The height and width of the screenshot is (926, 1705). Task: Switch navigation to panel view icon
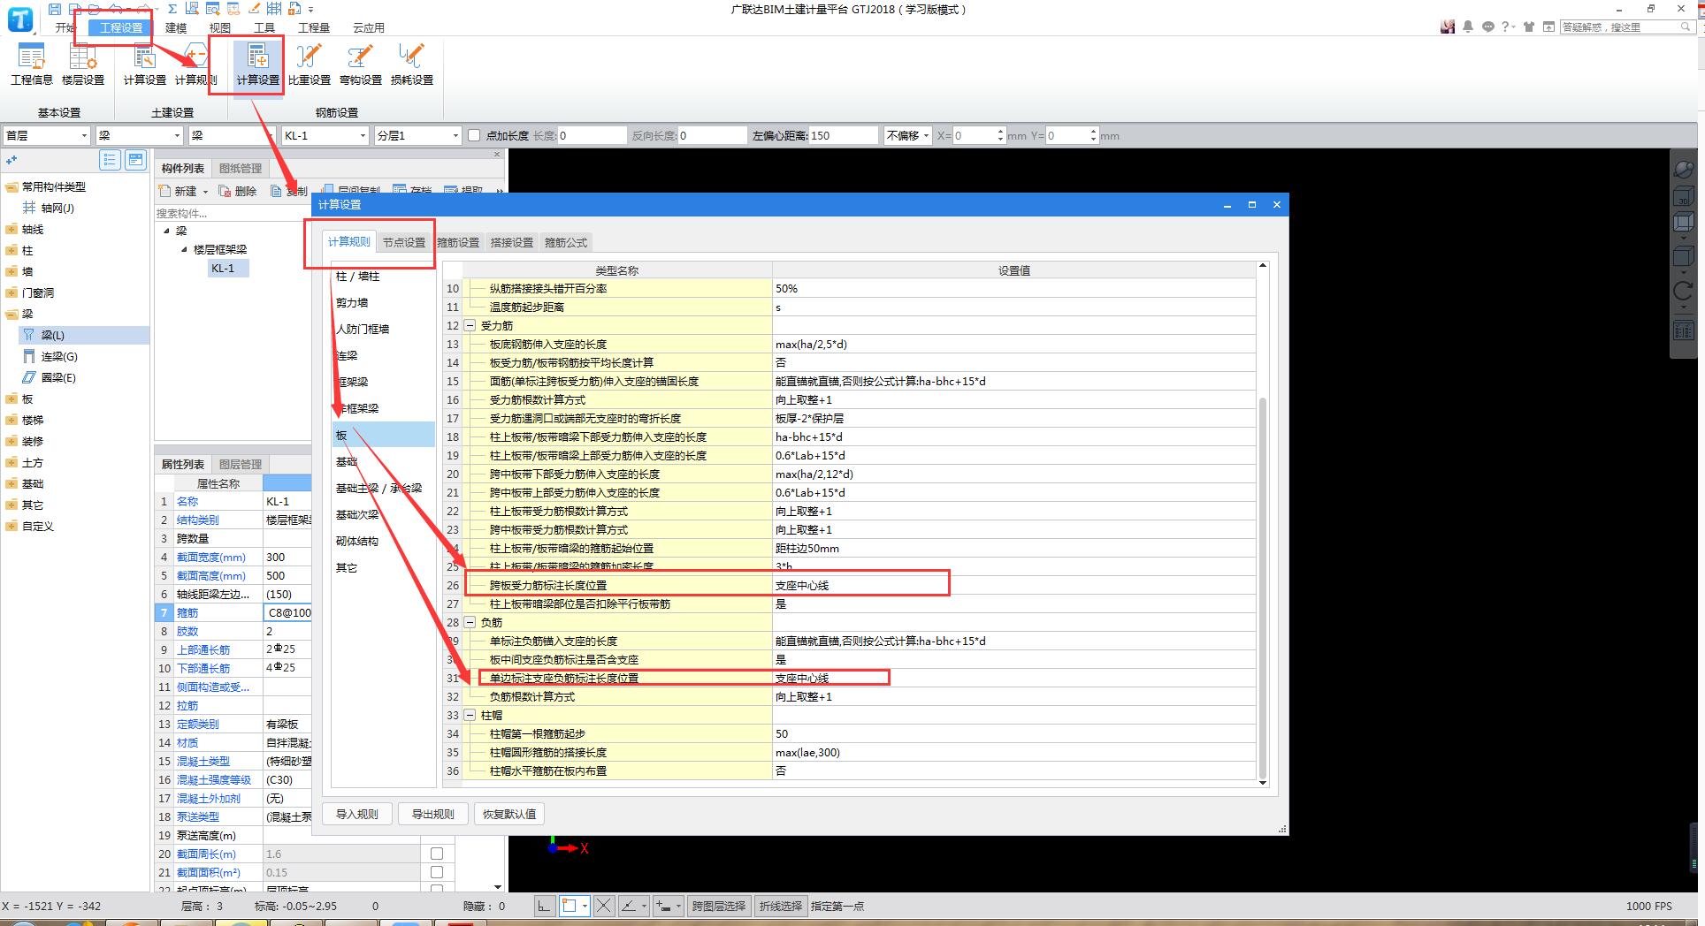pyautogui.click(x=135, y=160)
